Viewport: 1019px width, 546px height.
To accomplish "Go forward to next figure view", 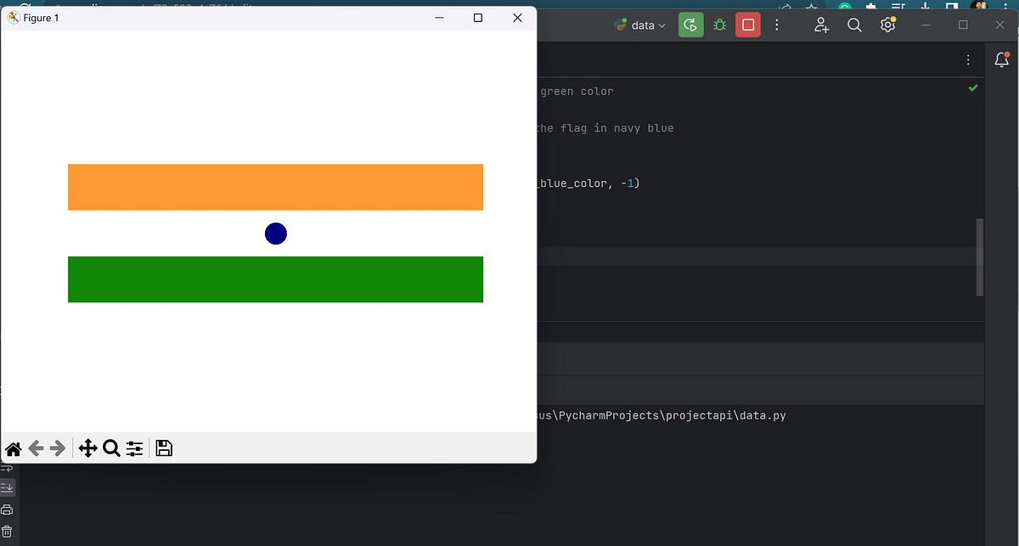I will coord(56,448).
